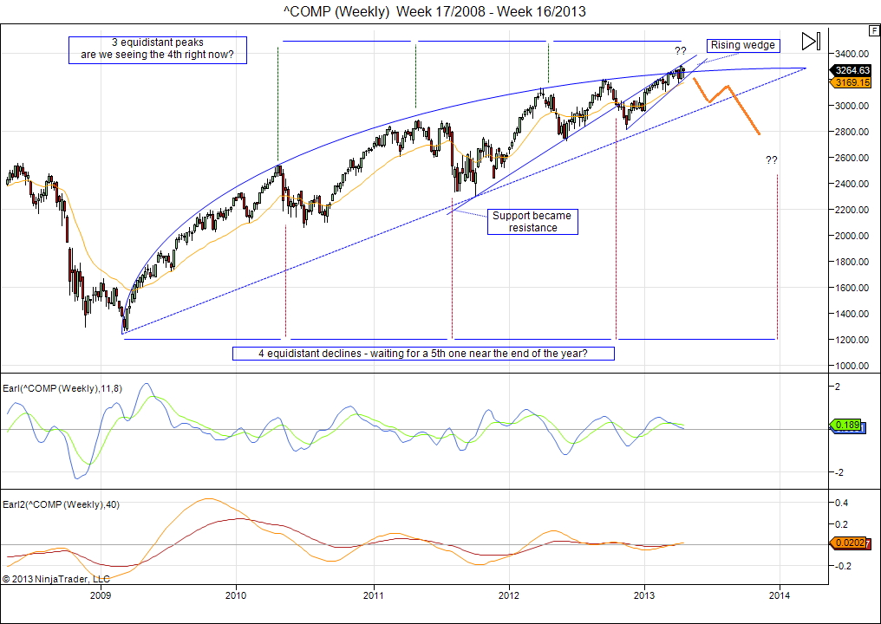This screenshot has height=624, width=881.
Task: Click the NinjaTrader copyright text
Action: click(56, 578)
